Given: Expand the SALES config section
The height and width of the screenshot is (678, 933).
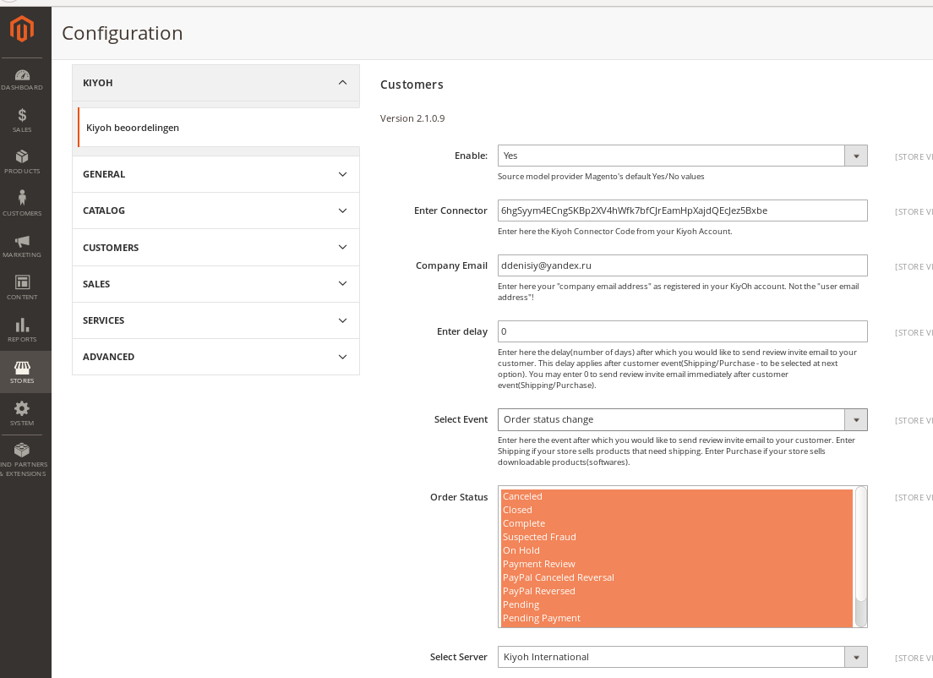Looking at the screenshot, I should (216, 284).
